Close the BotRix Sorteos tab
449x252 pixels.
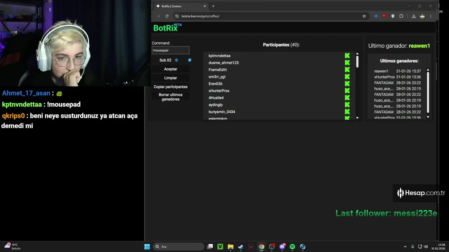point(205,6)
